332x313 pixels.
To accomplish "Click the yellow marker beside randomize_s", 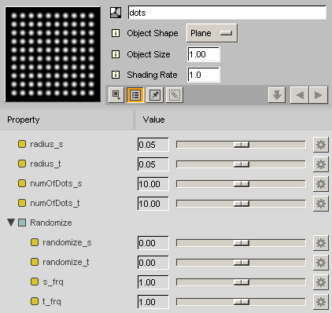I will click(x=35, y=242).
